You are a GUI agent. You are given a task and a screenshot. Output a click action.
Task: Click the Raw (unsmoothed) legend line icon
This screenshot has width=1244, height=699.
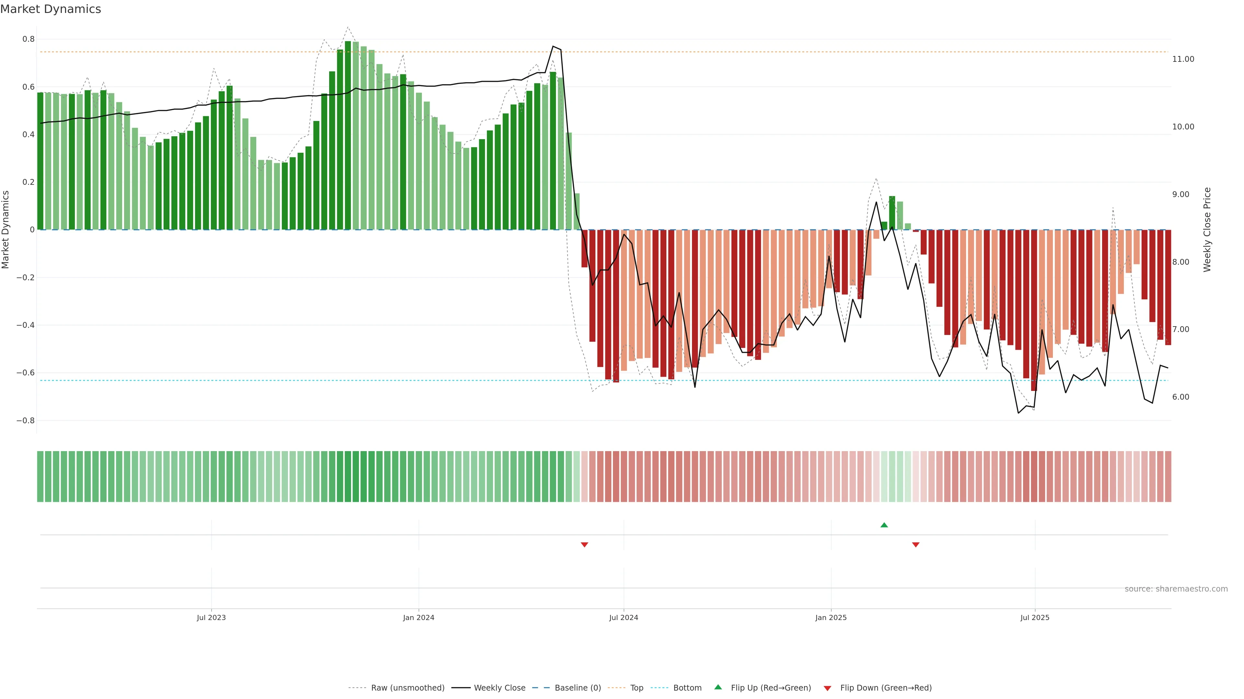point(357,688)
